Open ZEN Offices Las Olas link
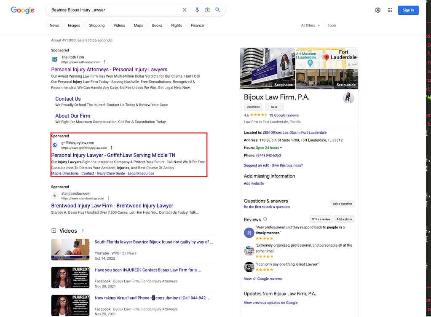431x317 pixels. [294, 132]
